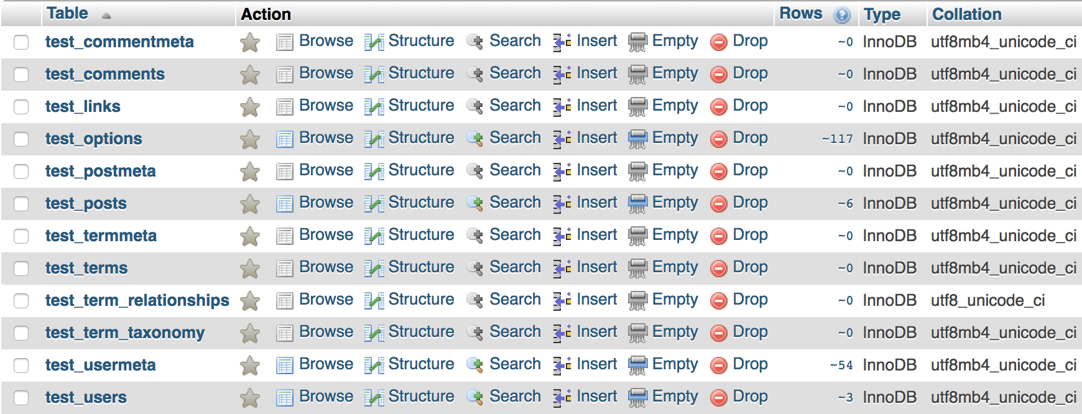Check the test_comments row checkbox
The image size is (1082, 414).
21,75
